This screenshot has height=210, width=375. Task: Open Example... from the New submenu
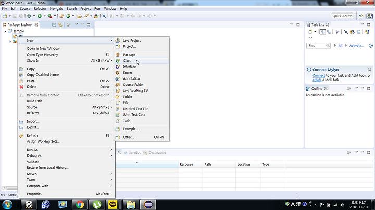142,129
